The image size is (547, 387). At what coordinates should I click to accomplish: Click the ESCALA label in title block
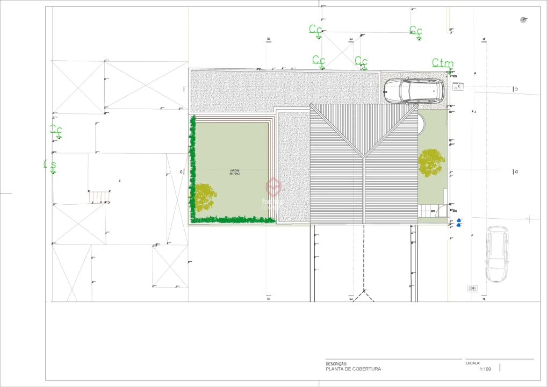473,364
